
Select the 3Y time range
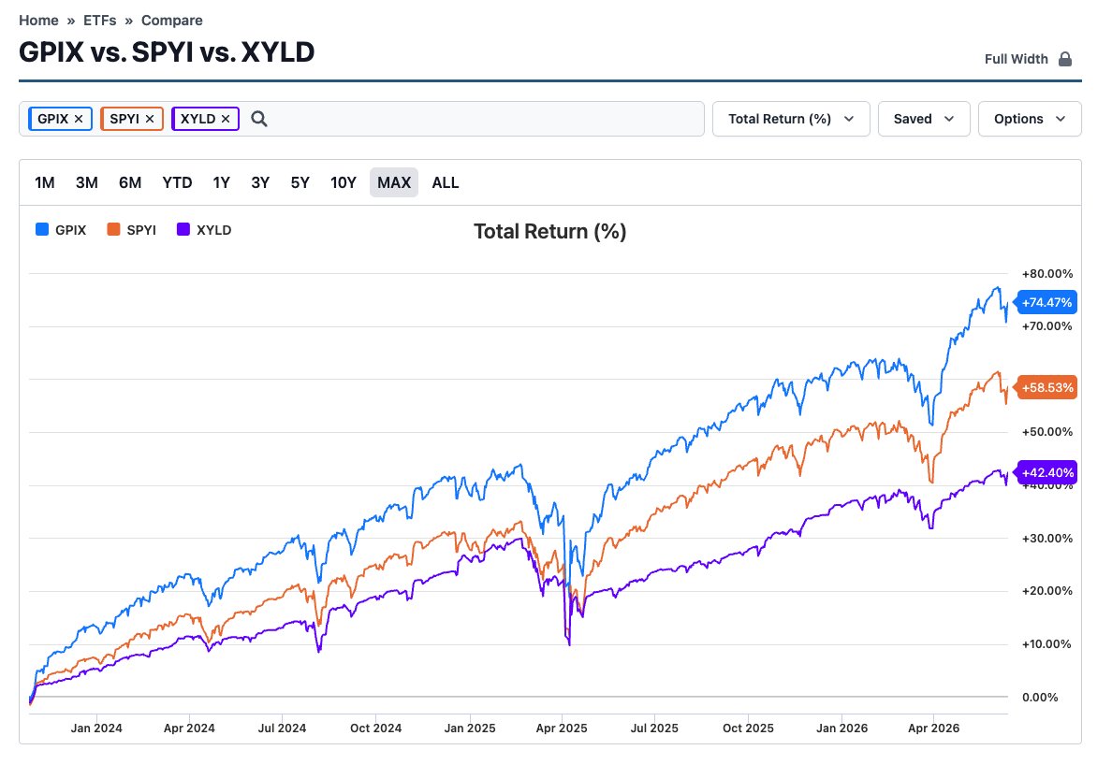(x=260, y=183)
